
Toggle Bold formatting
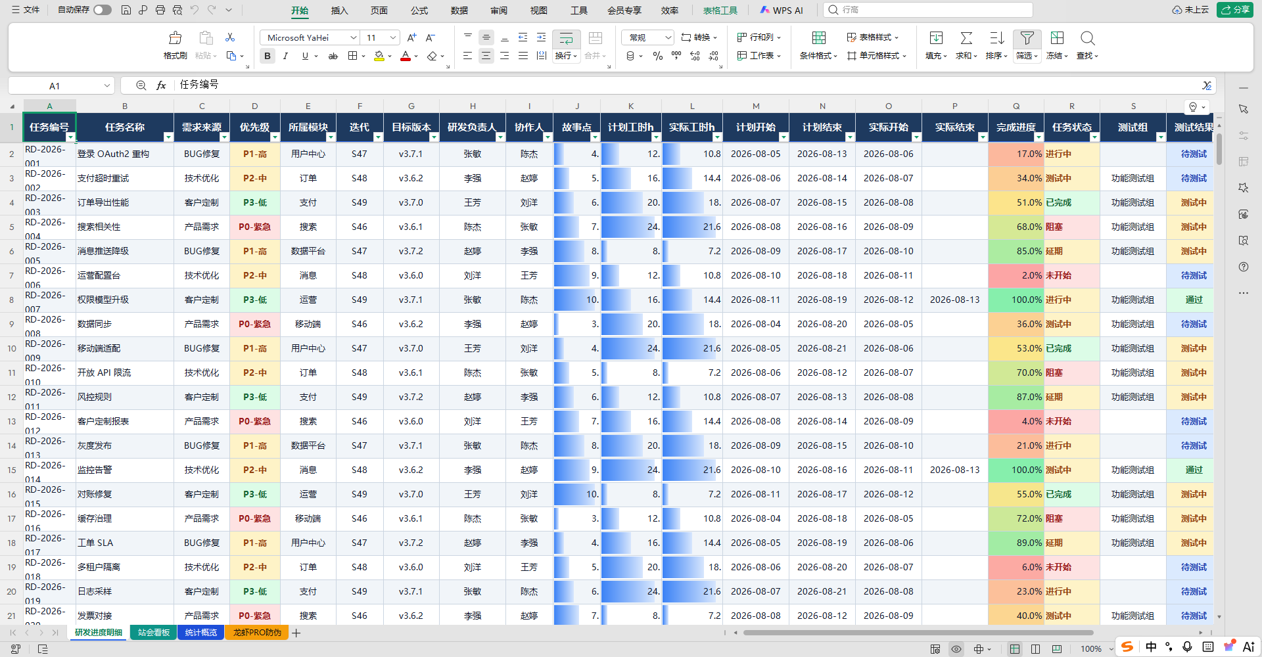[x=268, y=56]
